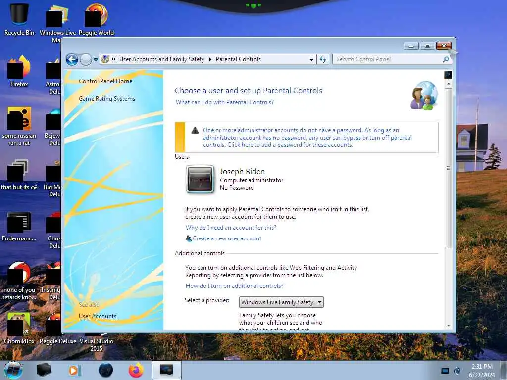Click the scrollbar down arrow
The height and width of the screenshot is (380, 507).
[448, 326]
